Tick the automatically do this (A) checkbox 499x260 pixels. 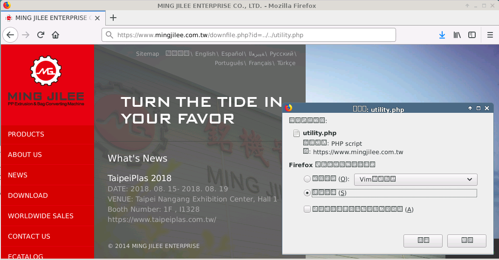307,209
